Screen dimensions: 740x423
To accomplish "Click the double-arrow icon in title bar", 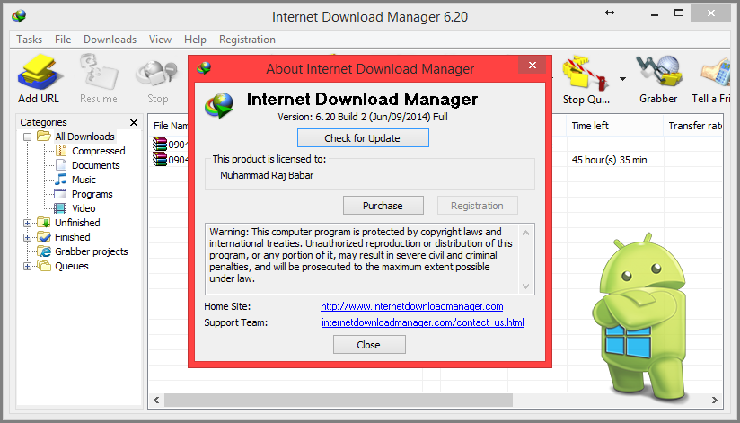I will pyautogui.click(x=610, y=13).
